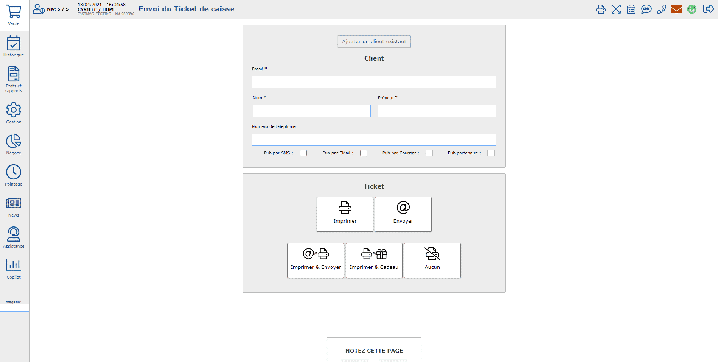Open Historique in the sidebar
This screenshot has width=718, height=362.
(14, 44)
